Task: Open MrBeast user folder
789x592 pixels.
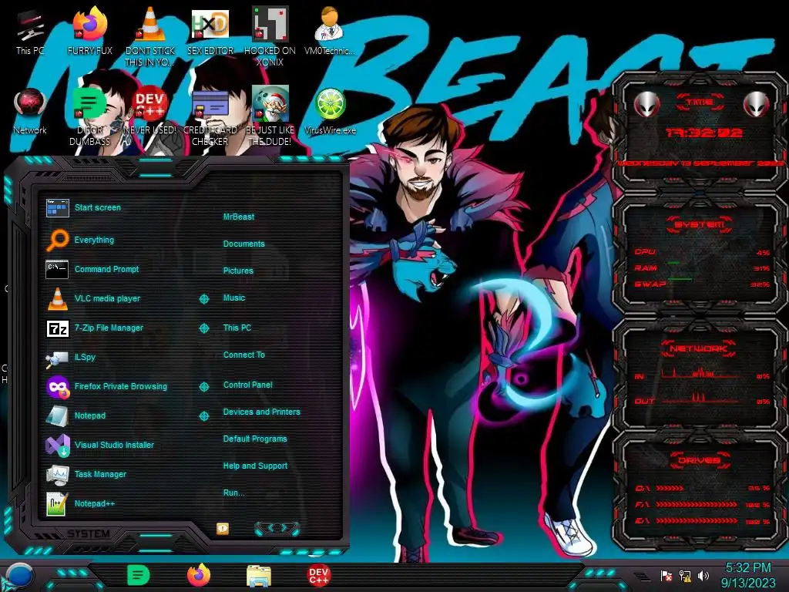Action: click(x=239, y=217)
